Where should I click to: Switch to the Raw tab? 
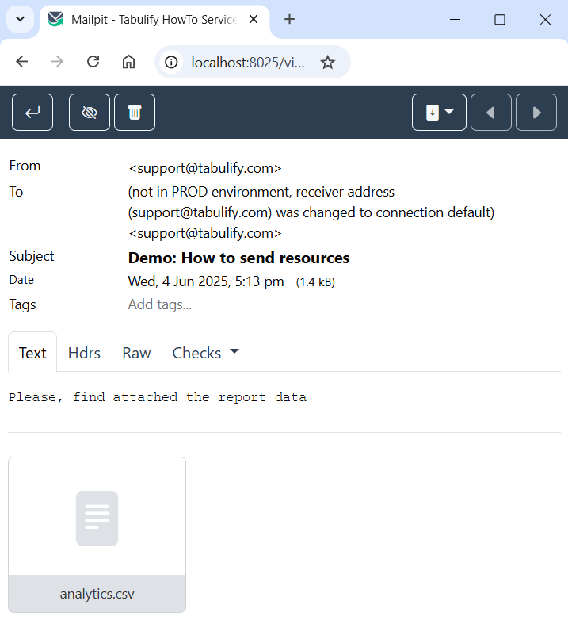136,353
